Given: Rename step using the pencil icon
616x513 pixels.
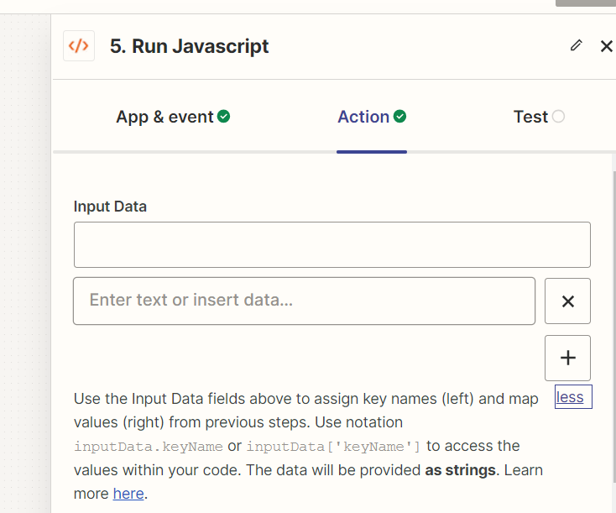Looking at the screenshot, I should [x=576, y=45].
